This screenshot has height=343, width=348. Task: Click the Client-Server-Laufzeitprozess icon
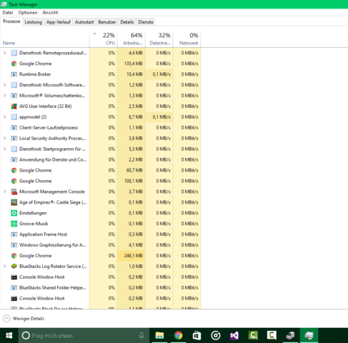coord(14,128)
